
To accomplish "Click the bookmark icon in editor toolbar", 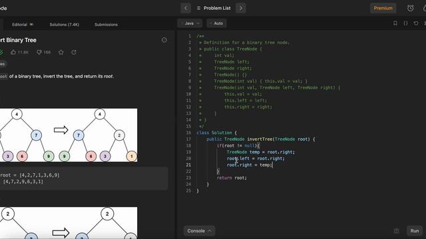I will [x=395, y=23].
